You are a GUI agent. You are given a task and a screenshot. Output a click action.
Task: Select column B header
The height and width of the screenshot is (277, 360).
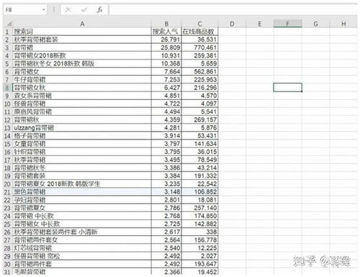pyautogui.click(x=166, y=24)
